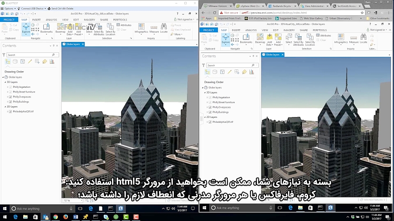The image size is (394, 221).
Task: Open Bookmarks in left ArcGIS window
Action: [x=46, y=28]
